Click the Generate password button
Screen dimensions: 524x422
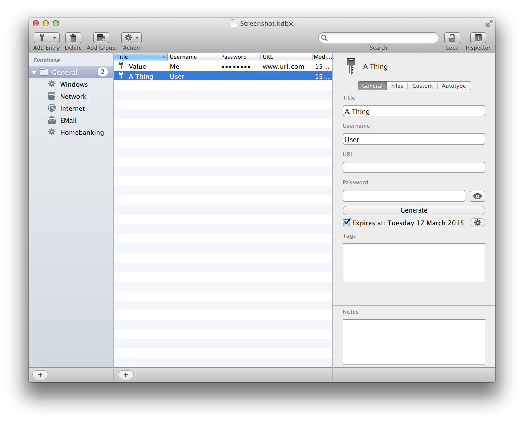[x=414, y=210]
